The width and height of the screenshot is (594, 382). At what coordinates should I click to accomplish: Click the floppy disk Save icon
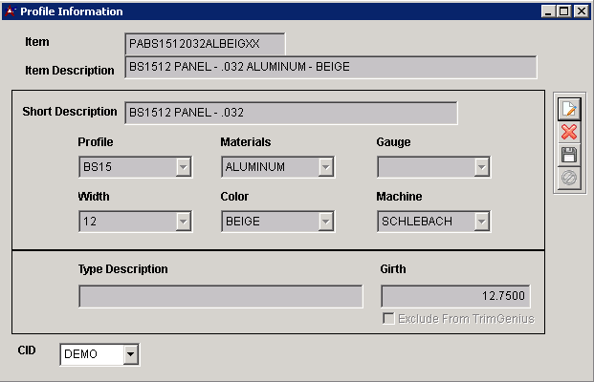point(569,155)
